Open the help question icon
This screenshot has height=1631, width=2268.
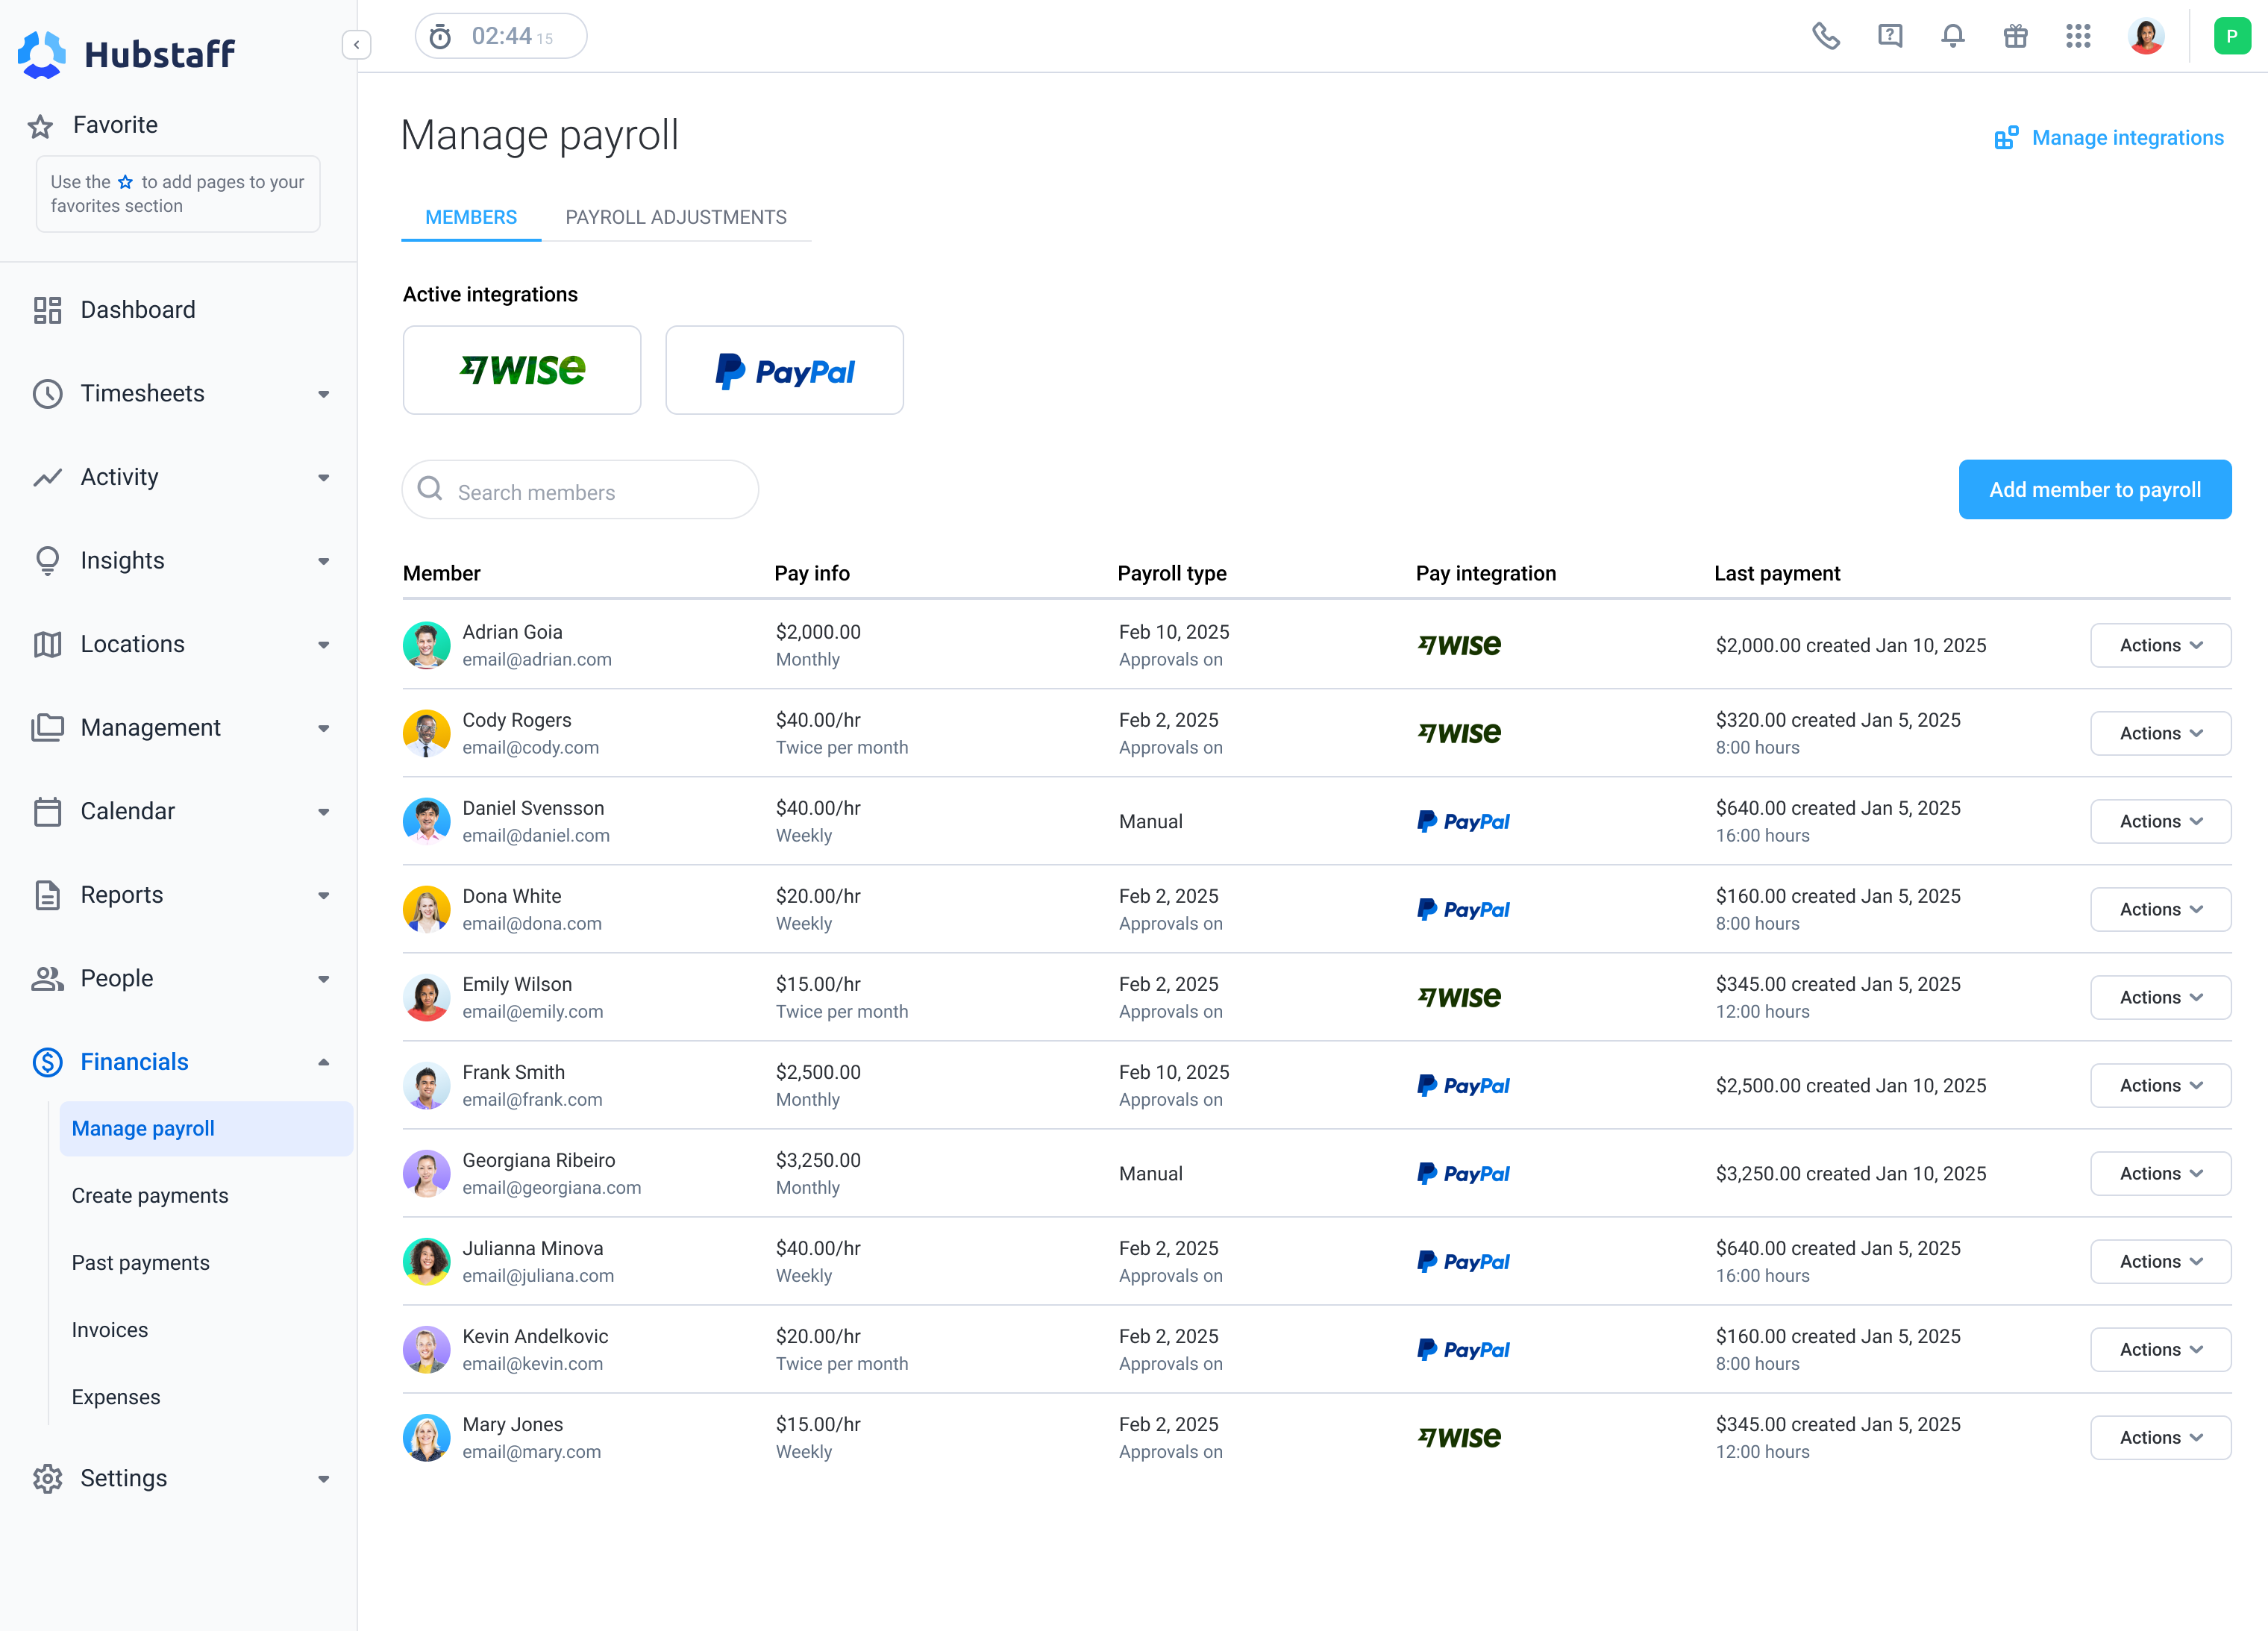pyautogui.click(x=1889, y=37)
